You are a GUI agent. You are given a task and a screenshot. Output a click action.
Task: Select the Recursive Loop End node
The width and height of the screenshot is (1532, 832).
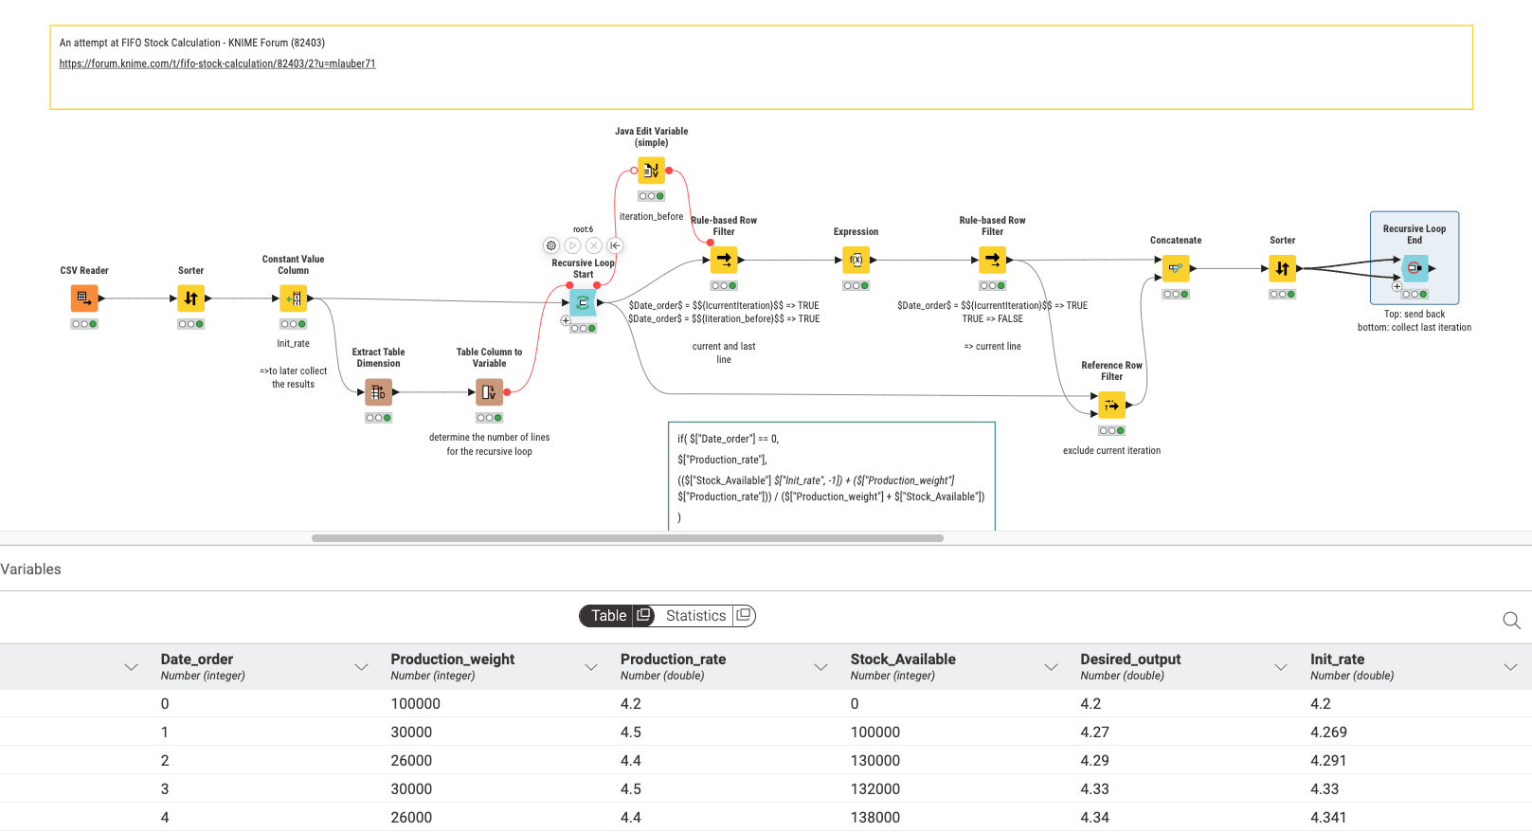[1415, 268]
